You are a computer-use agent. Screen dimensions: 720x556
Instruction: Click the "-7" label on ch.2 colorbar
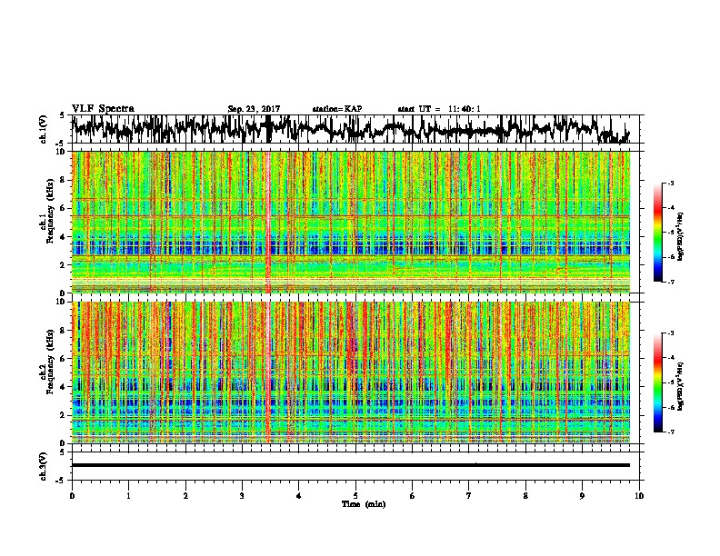(x=671, y=432)
